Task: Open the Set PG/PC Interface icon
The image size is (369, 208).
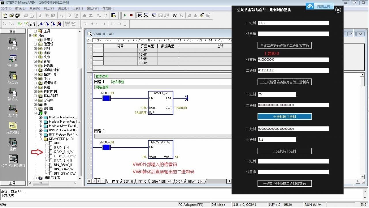Action: coord(13,161)
